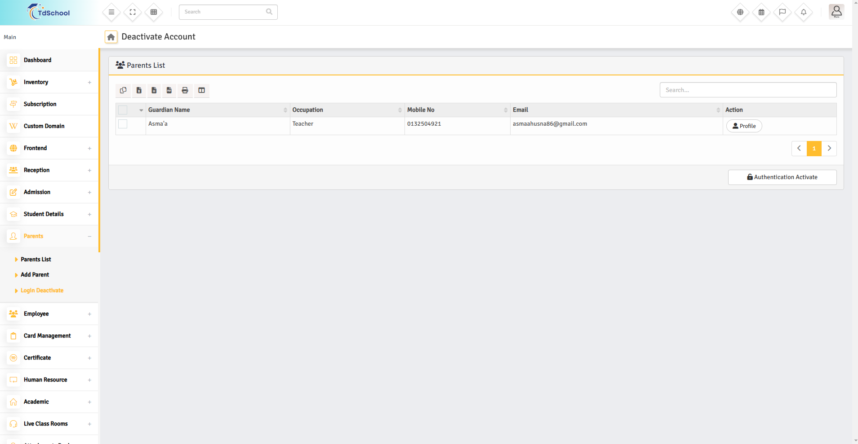Open the row selection dropdown arrow

[x=141, y=110]
